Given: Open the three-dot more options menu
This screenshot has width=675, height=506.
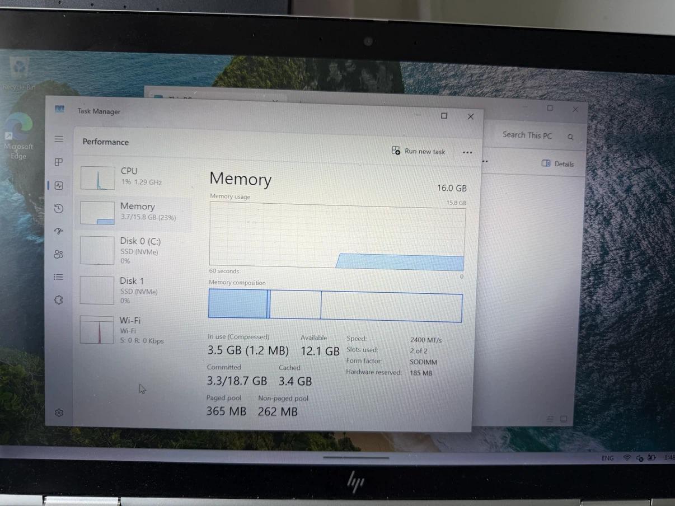Looking at the screenshot, I should coord(467,152).
